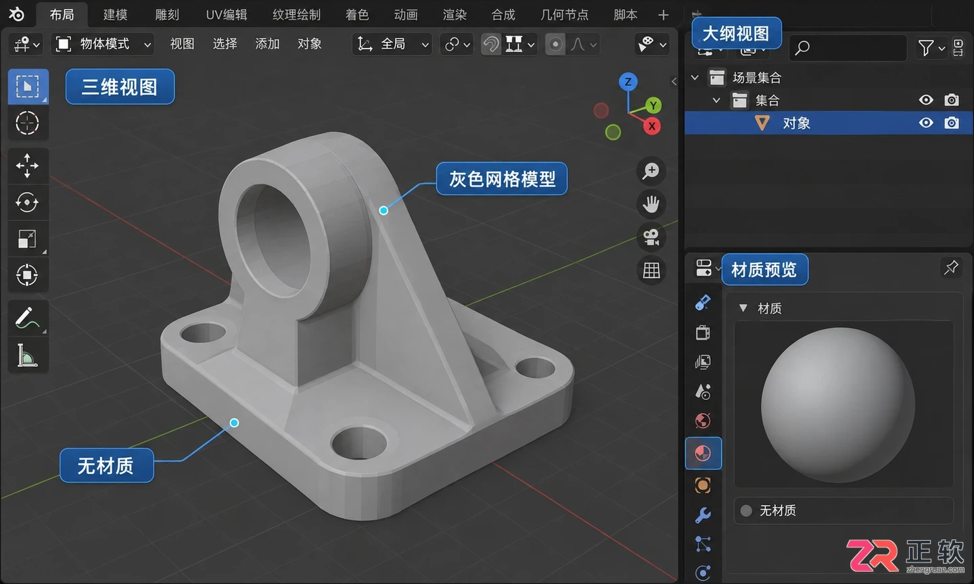The height and width of the screenshot is (584, 974).
Task: Open the snapping options dropdown
Action: point(520,45)
